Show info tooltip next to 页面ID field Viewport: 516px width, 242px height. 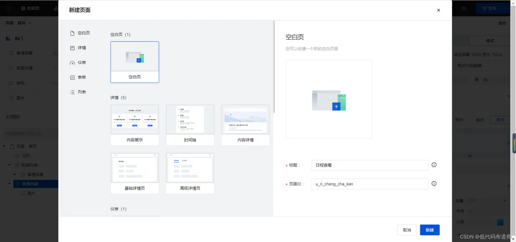(x=434, y=184)
